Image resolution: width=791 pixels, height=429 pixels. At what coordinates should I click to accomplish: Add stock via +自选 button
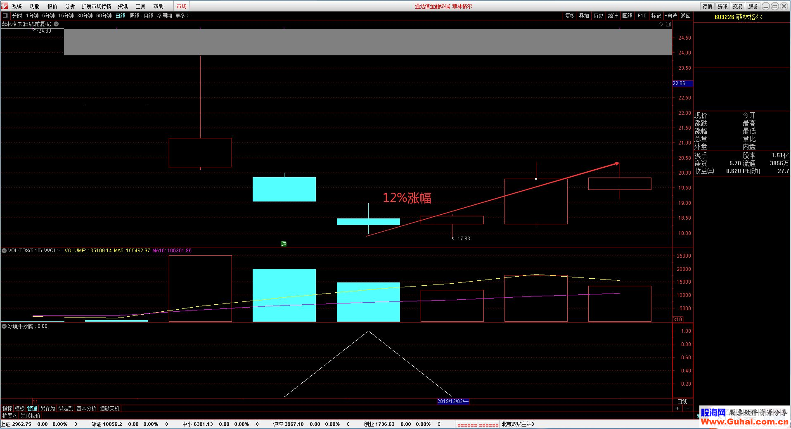coord(671,16)
